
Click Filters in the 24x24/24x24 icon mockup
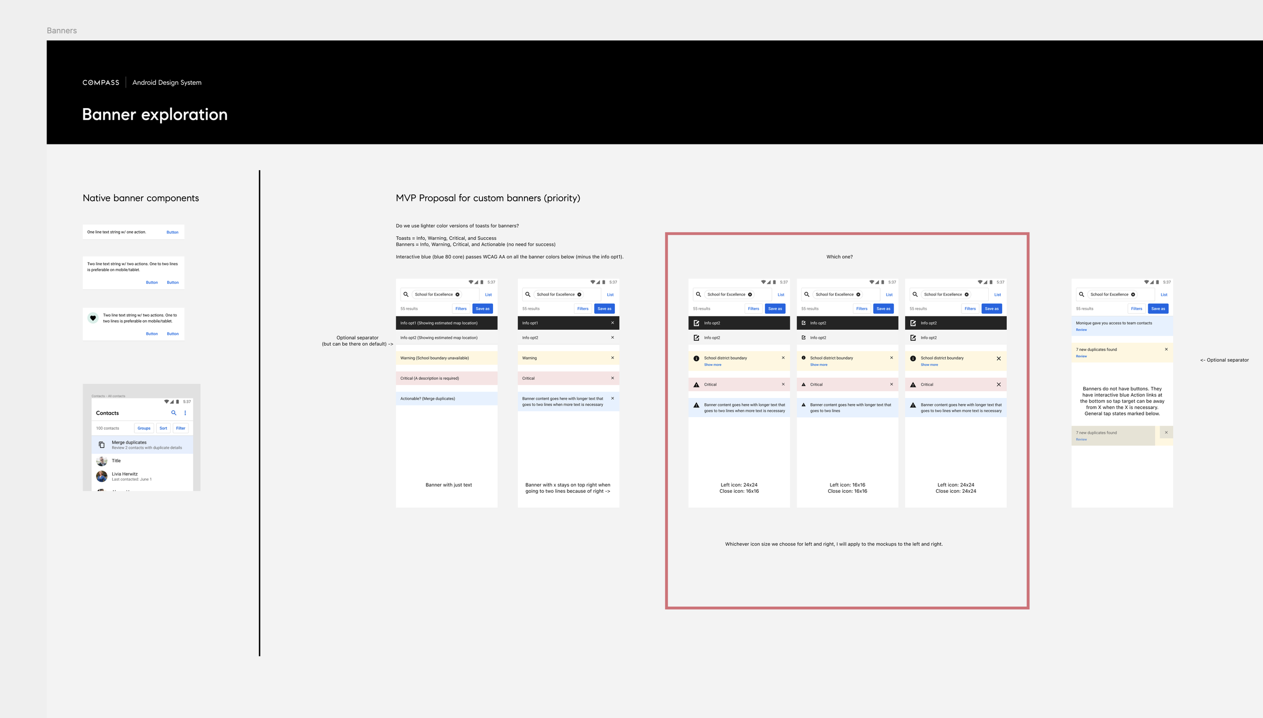tap(970, 309)
